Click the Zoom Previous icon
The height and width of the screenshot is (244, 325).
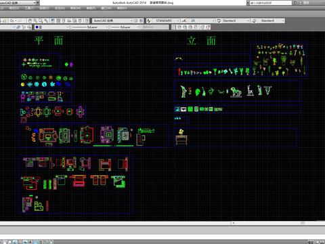46,20
